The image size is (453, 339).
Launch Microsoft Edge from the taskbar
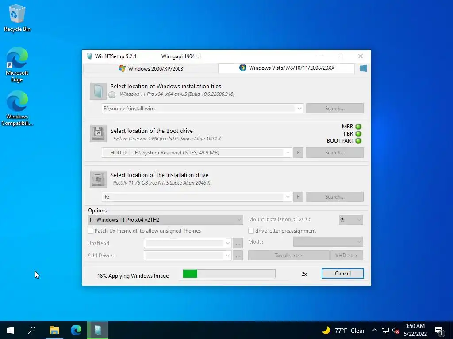tap(76, 330)
